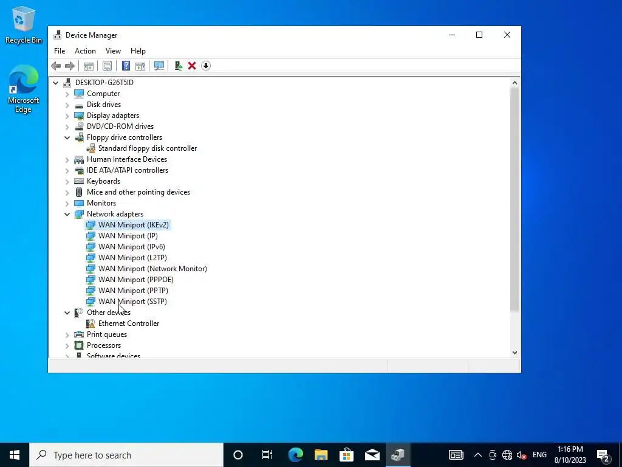This screenshot has width=622, height=467.
Task: Open the File menu
Action: tap(60, 51)
